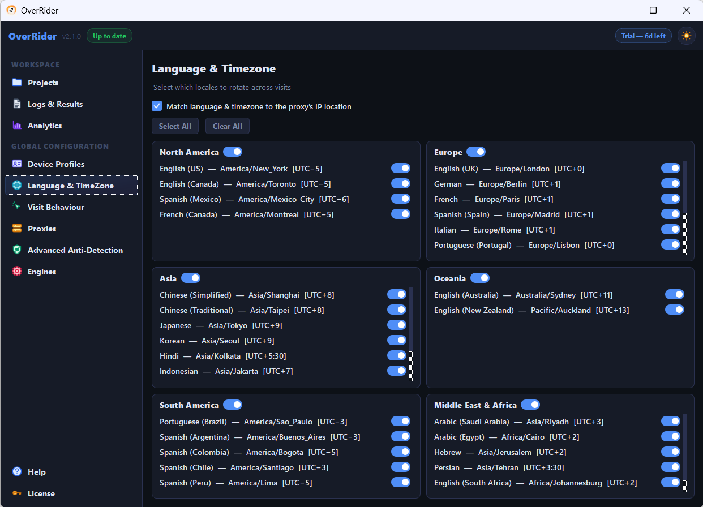
Task: Toggle the South America region switch
Action: pyautogui.click(x=233, y=405)
